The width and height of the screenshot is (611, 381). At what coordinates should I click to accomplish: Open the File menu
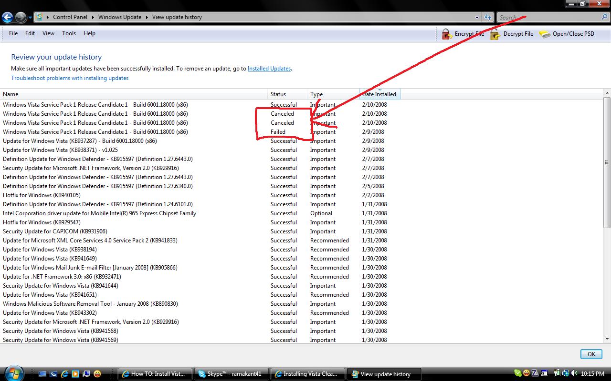(x=13, y=33)
